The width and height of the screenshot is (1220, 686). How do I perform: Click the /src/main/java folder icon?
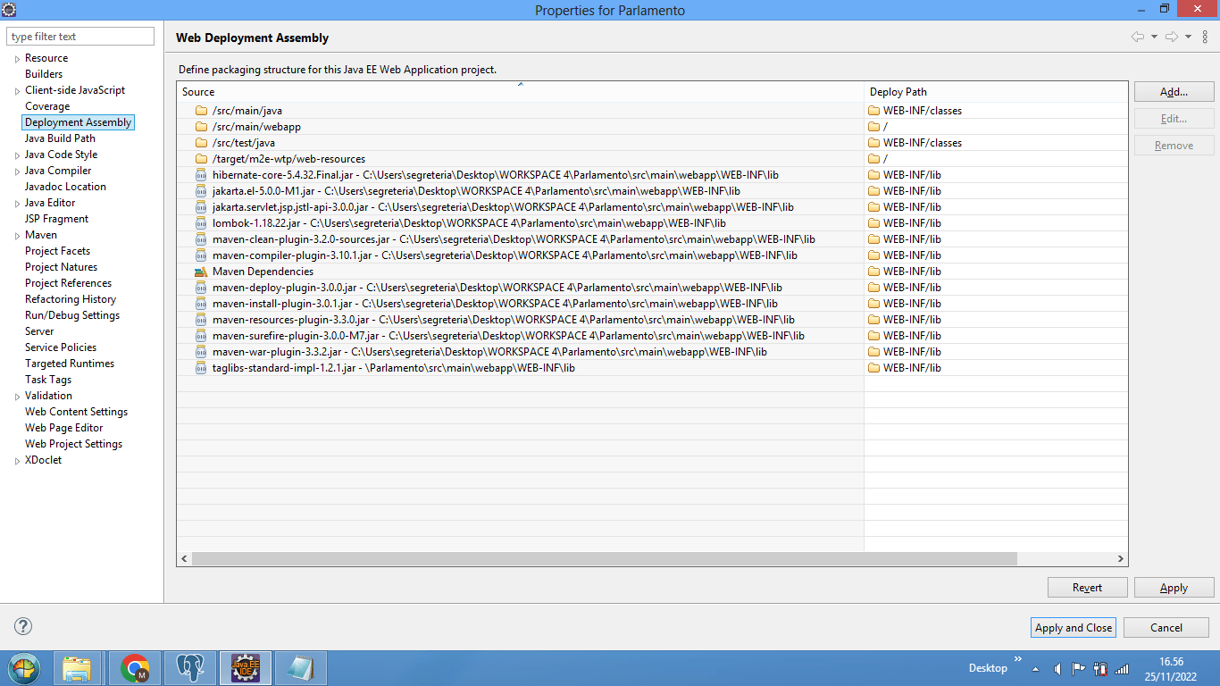point(201,111)
